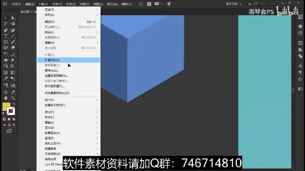This screenshot has width=305, height=171.
Task: Select the Rectangle tool
Action: [x=6, y=42]
